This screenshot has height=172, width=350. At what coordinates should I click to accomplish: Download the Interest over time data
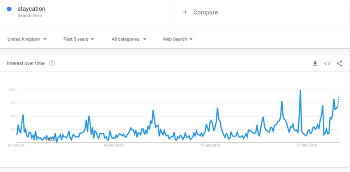pos(315,63)
